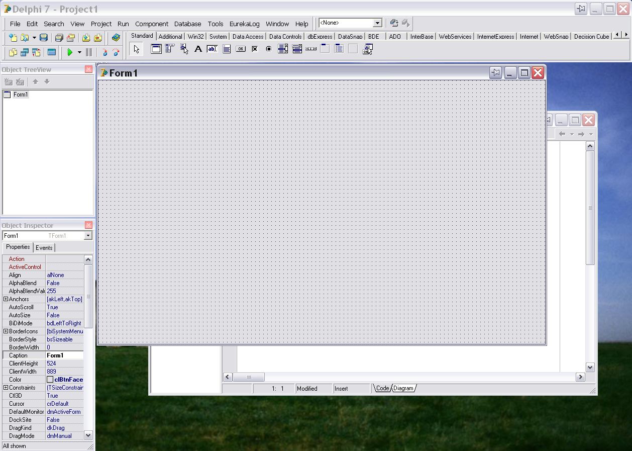Open the Project menu
The image size is (632, 451).
click(101, 24)
